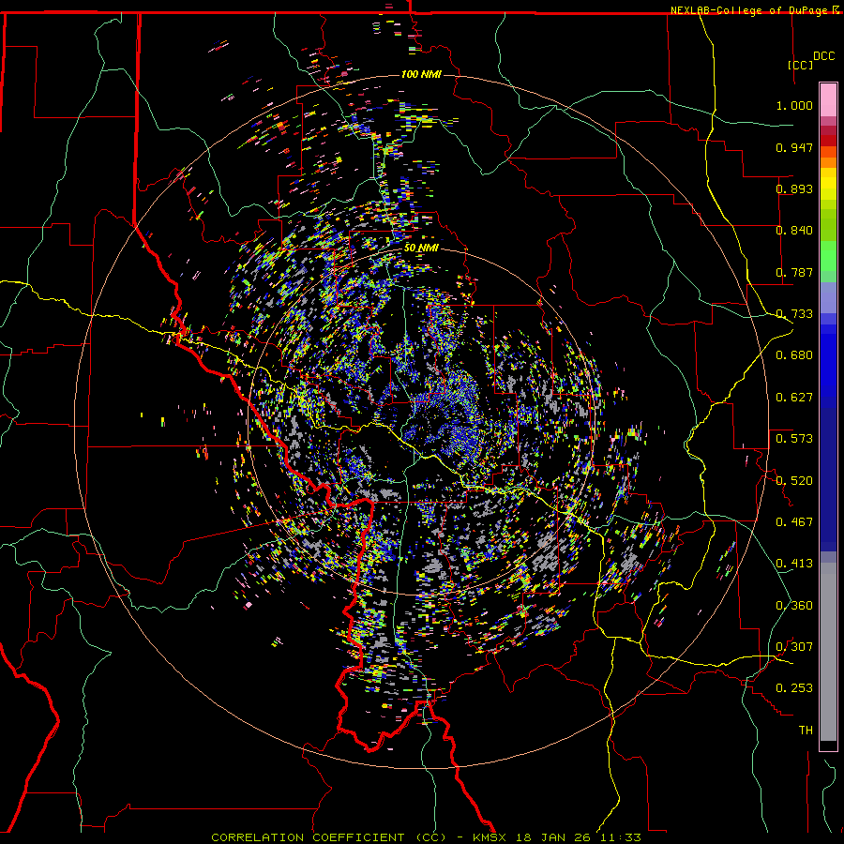
Task: Click the [CC] legend label
Action: (x=801, y=65)
